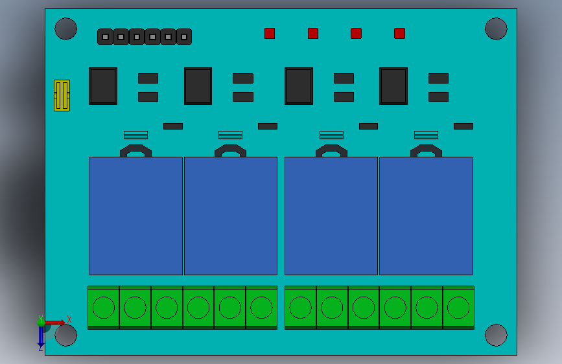Viewport: 562px width, 364px height.
Task: Select the rightmost blue relay
Action: point(426,216)
